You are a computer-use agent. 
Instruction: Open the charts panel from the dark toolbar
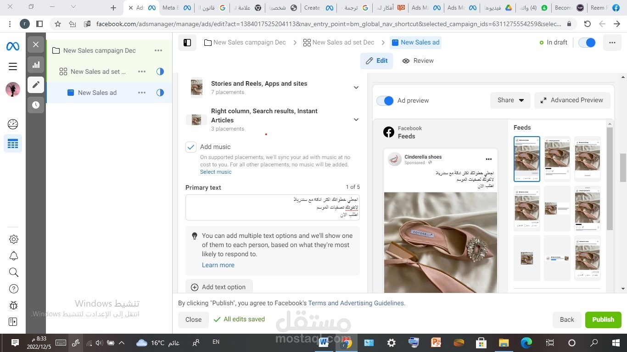pos(36,65)
